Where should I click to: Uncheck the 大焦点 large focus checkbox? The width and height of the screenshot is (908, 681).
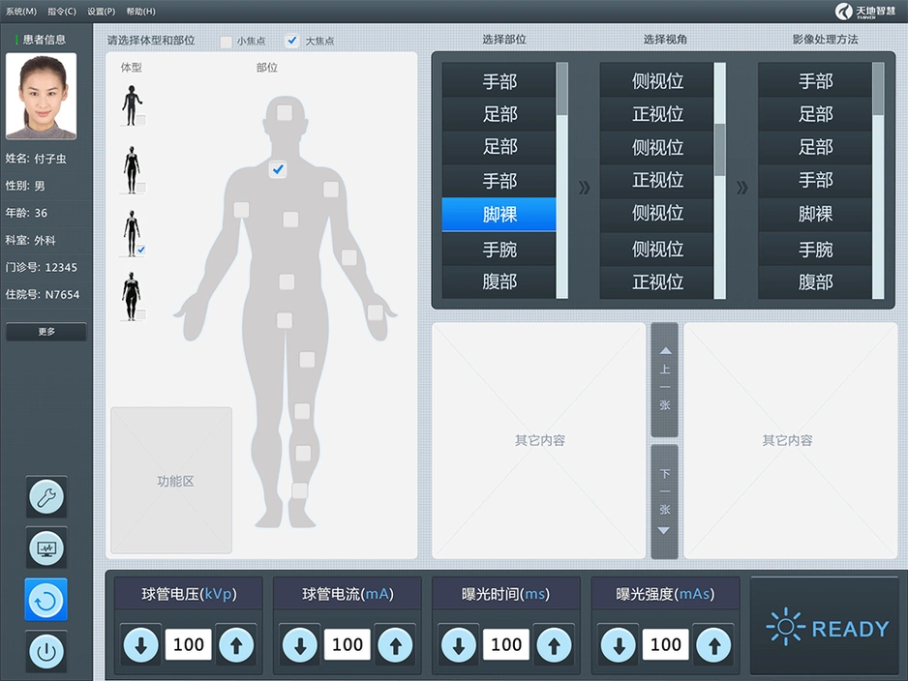(x=292, y=42)
